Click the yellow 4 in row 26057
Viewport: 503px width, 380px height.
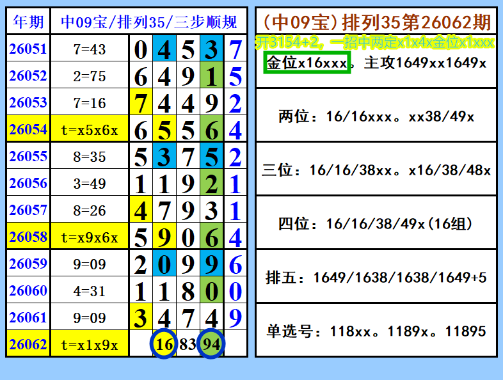click(x=141, y=210)
